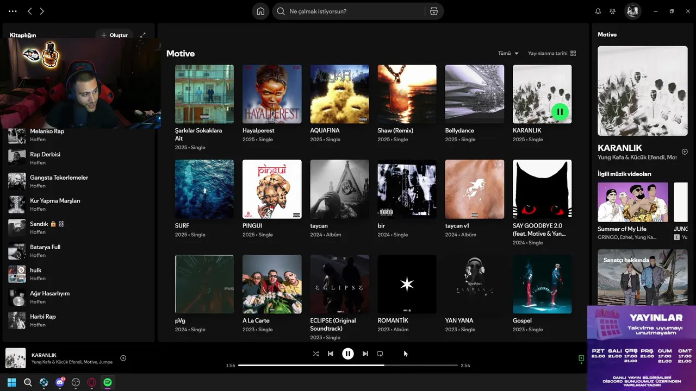Open OBS Studio from the taskbar
Screen dimensions: 696x391
[x=76, y=382]
